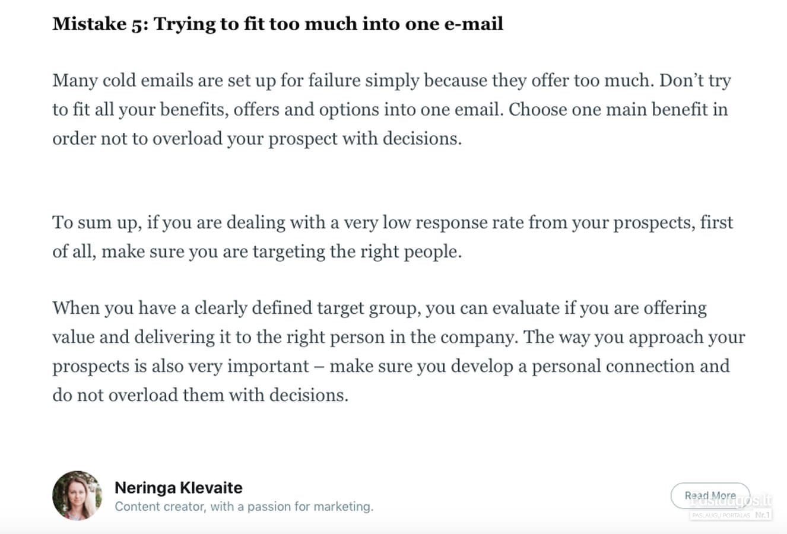787x534 pixels.
Task: Select the 'Mistake 5' heading text
Action: (x=278, y=24)
